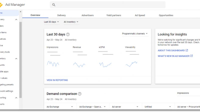Open help icon beside Last 30 days
Viewport: 200px width, 112px height.
coord(68,35)
